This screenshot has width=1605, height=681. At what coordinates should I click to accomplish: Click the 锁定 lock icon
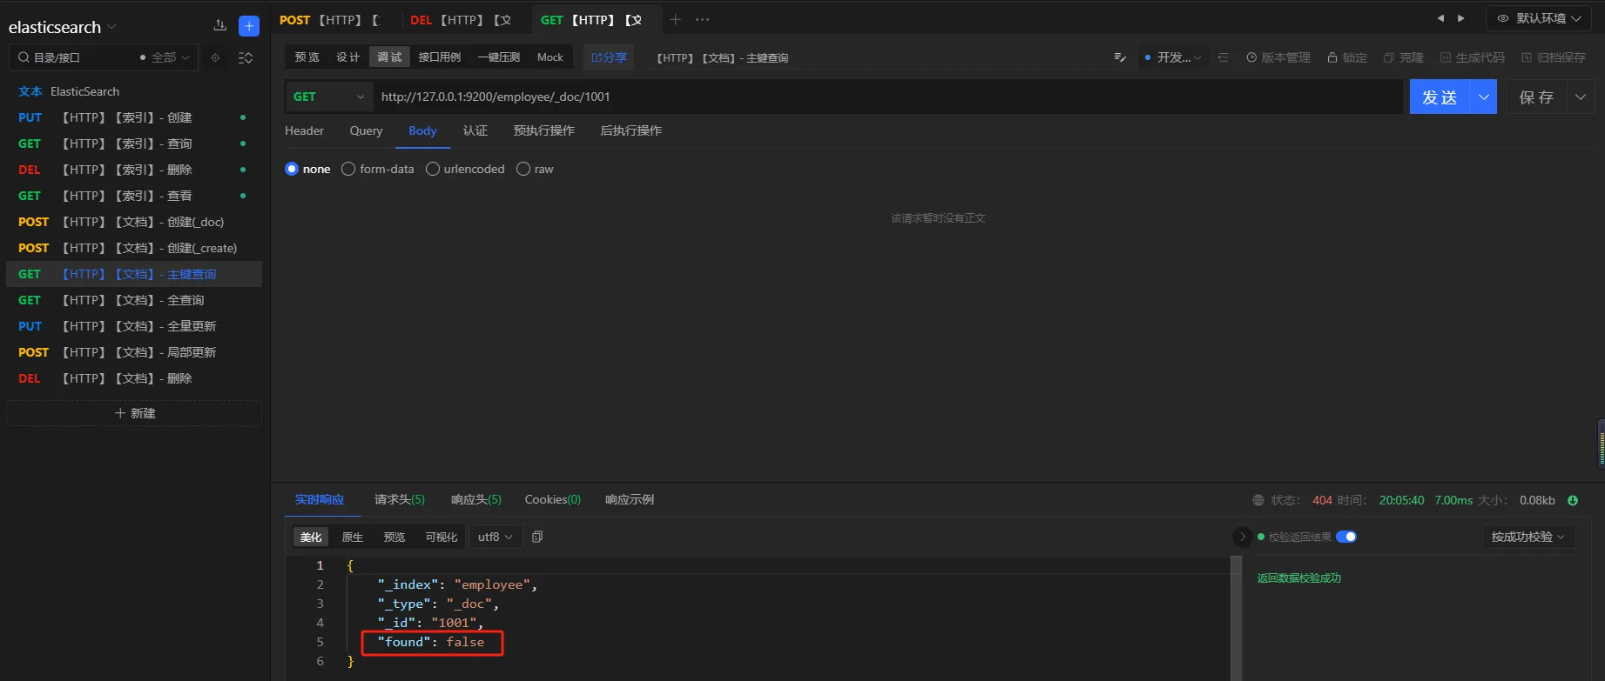[1332, 57]
